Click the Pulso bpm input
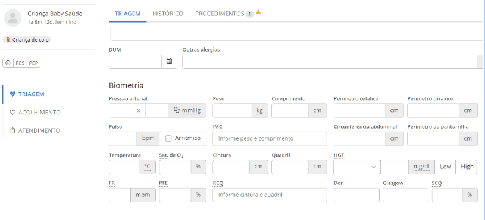 point(123,139)
